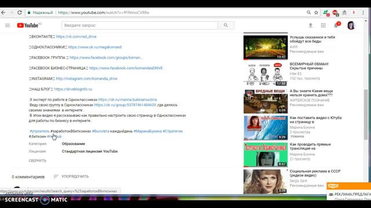Click the #Стратегии hashtag
The height and width of the screenshot is (208, 371).
[173, 131]
